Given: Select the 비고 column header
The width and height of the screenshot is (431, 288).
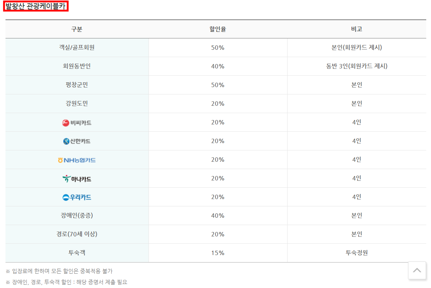Looking at the screenshot, I should [x=357, y=29].
